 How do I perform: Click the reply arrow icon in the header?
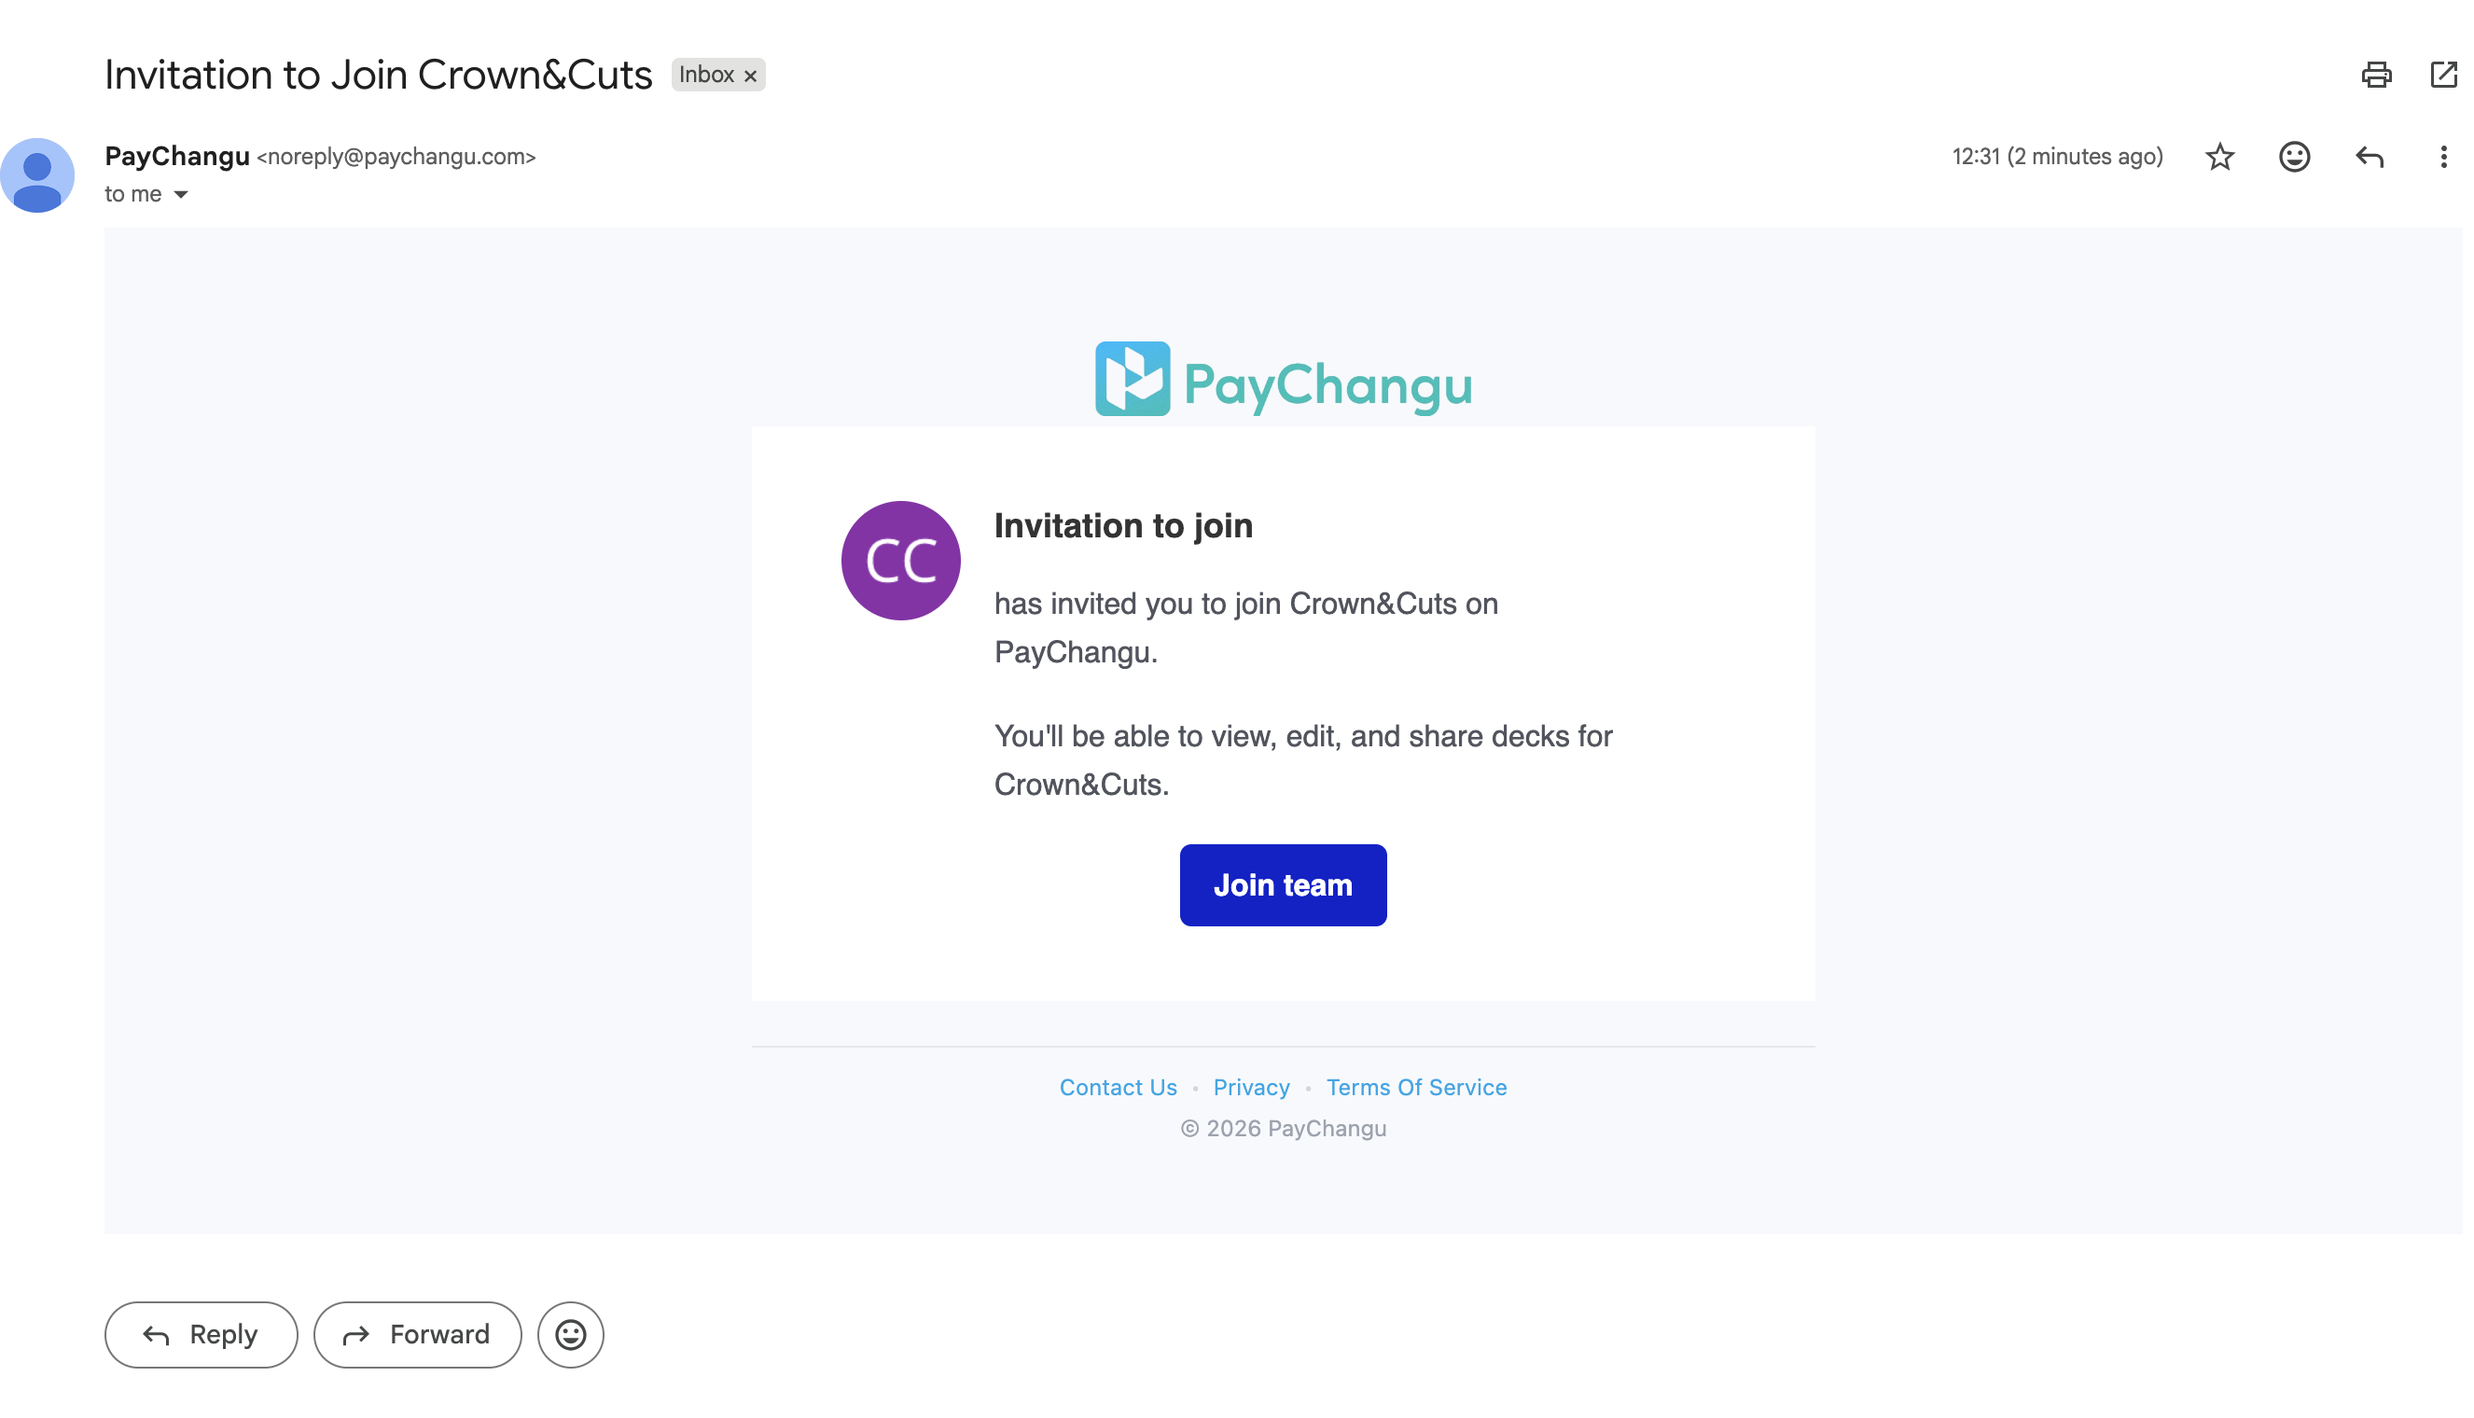coord(2369,157)
